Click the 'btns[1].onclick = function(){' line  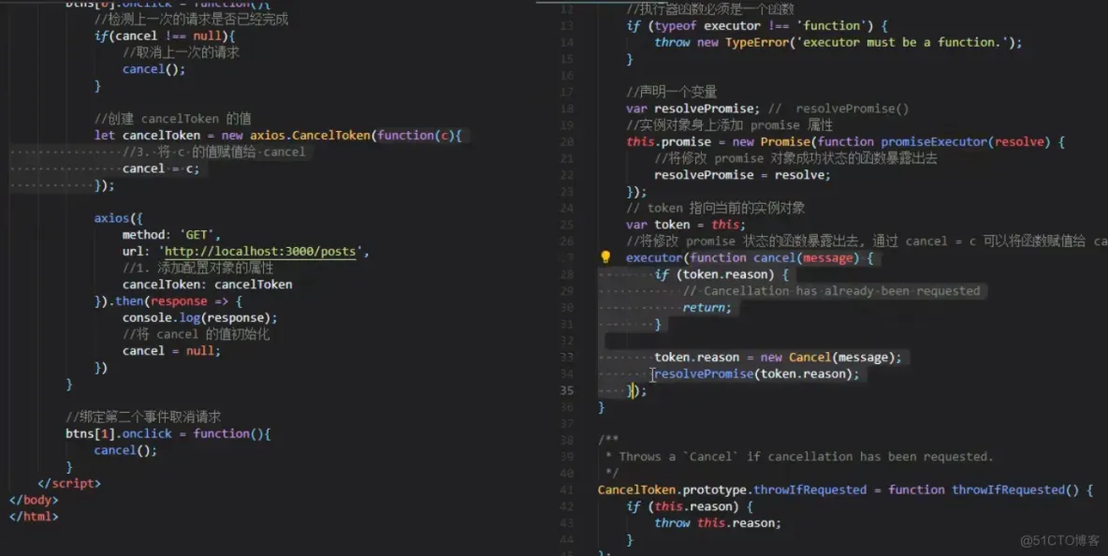168,433
